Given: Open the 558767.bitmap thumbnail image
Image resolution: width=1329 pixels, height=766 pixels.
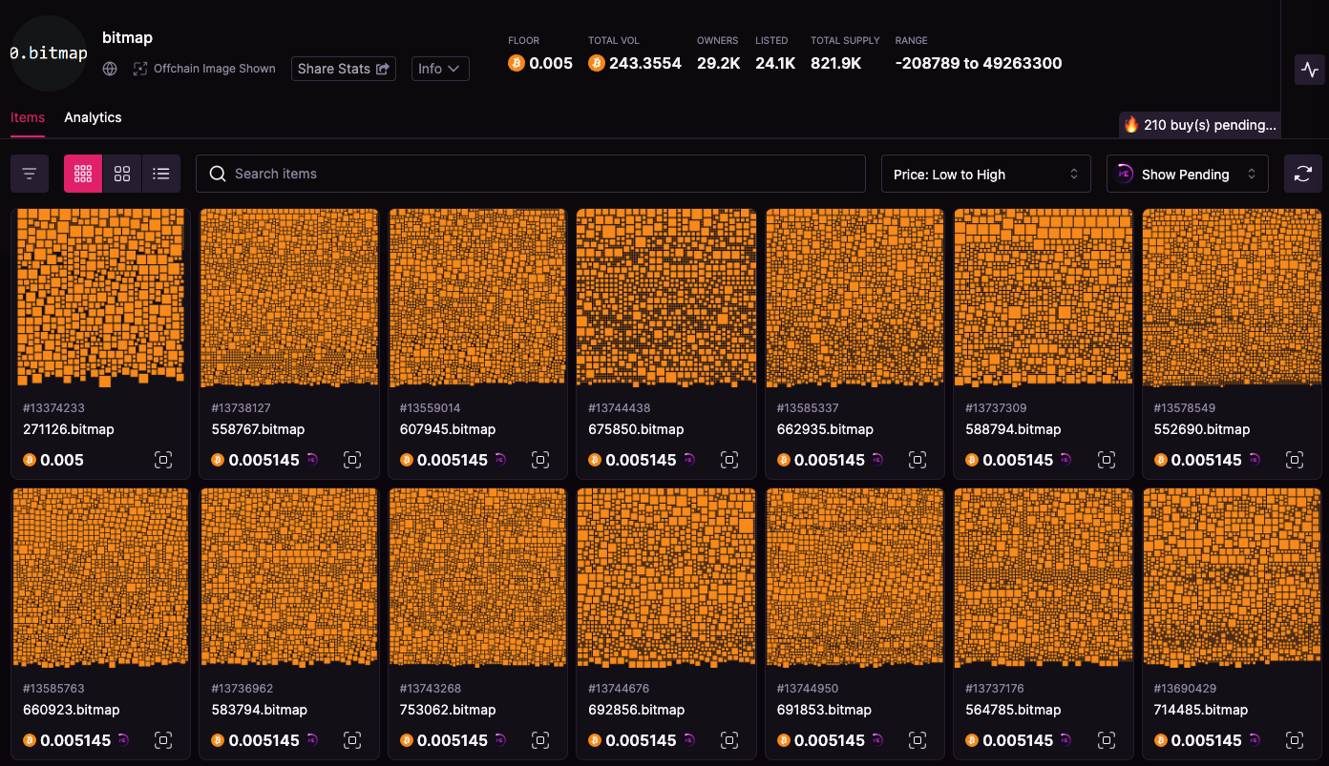Looking at the screenshot, I should 289,299.
